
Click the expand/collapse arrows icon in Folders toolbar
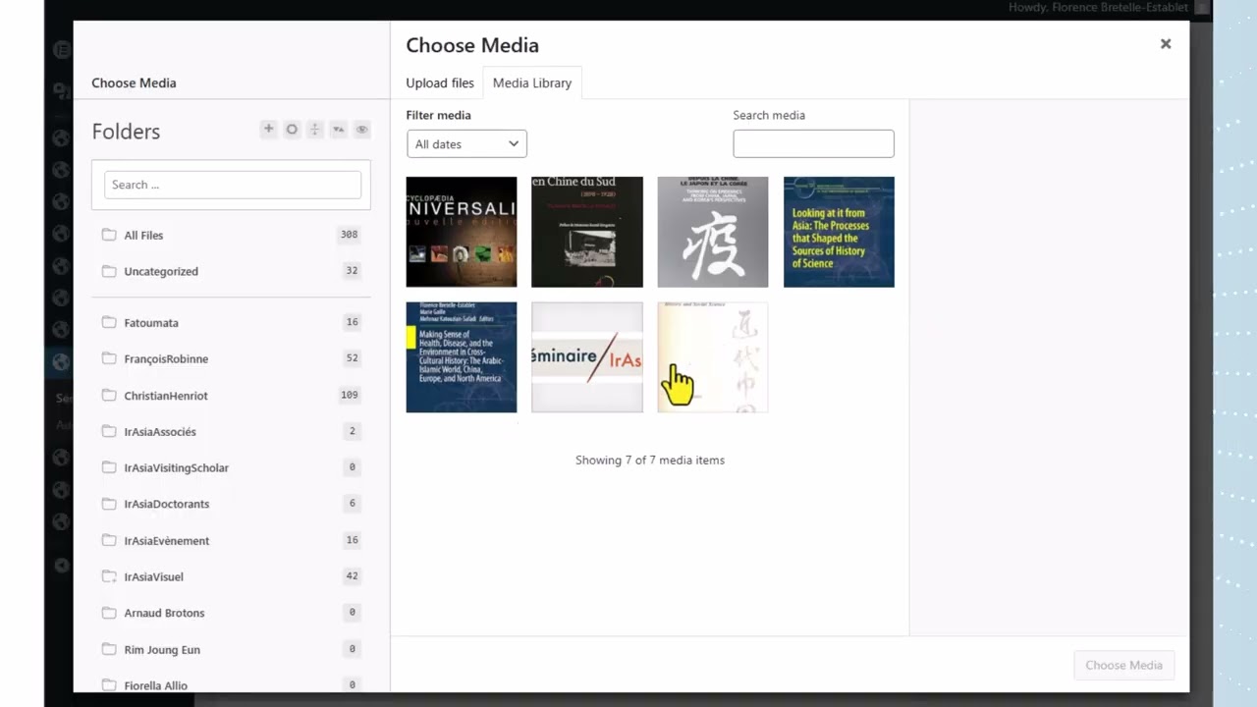[315, 130]
